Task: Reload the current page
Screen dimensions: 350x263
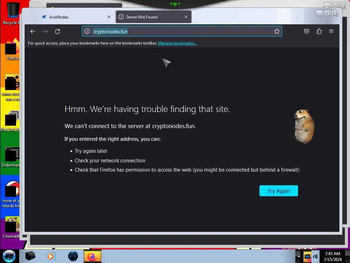Action: coord(57,31)
